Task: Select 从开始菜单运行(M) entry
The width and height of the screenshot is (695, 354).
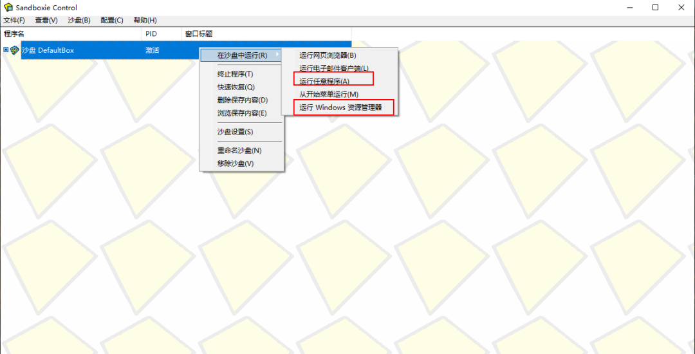Action: 329,95
